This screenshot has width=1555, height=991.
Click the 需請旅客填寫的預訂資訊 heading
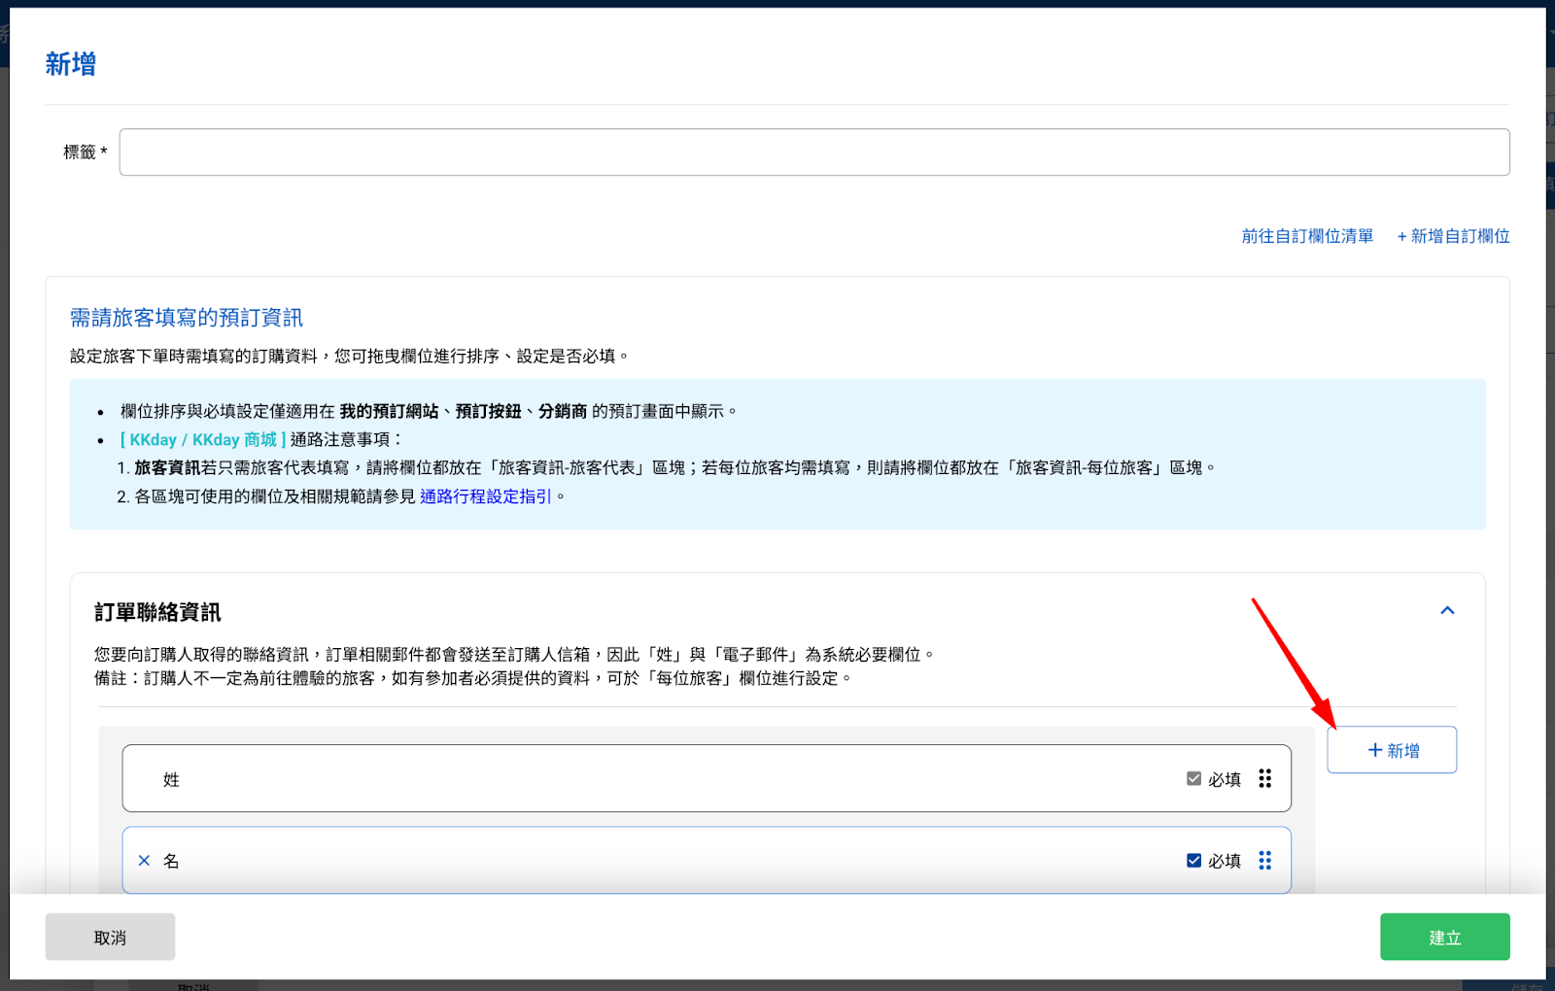(187, 318)
